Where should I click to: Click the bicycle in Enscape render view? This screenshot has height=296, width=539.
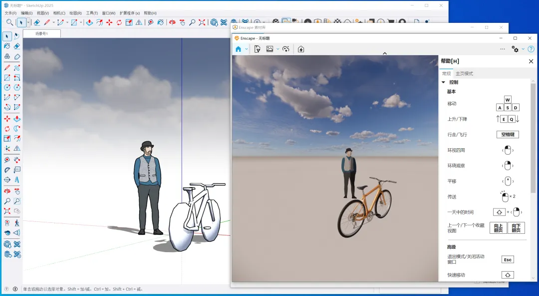366,207
